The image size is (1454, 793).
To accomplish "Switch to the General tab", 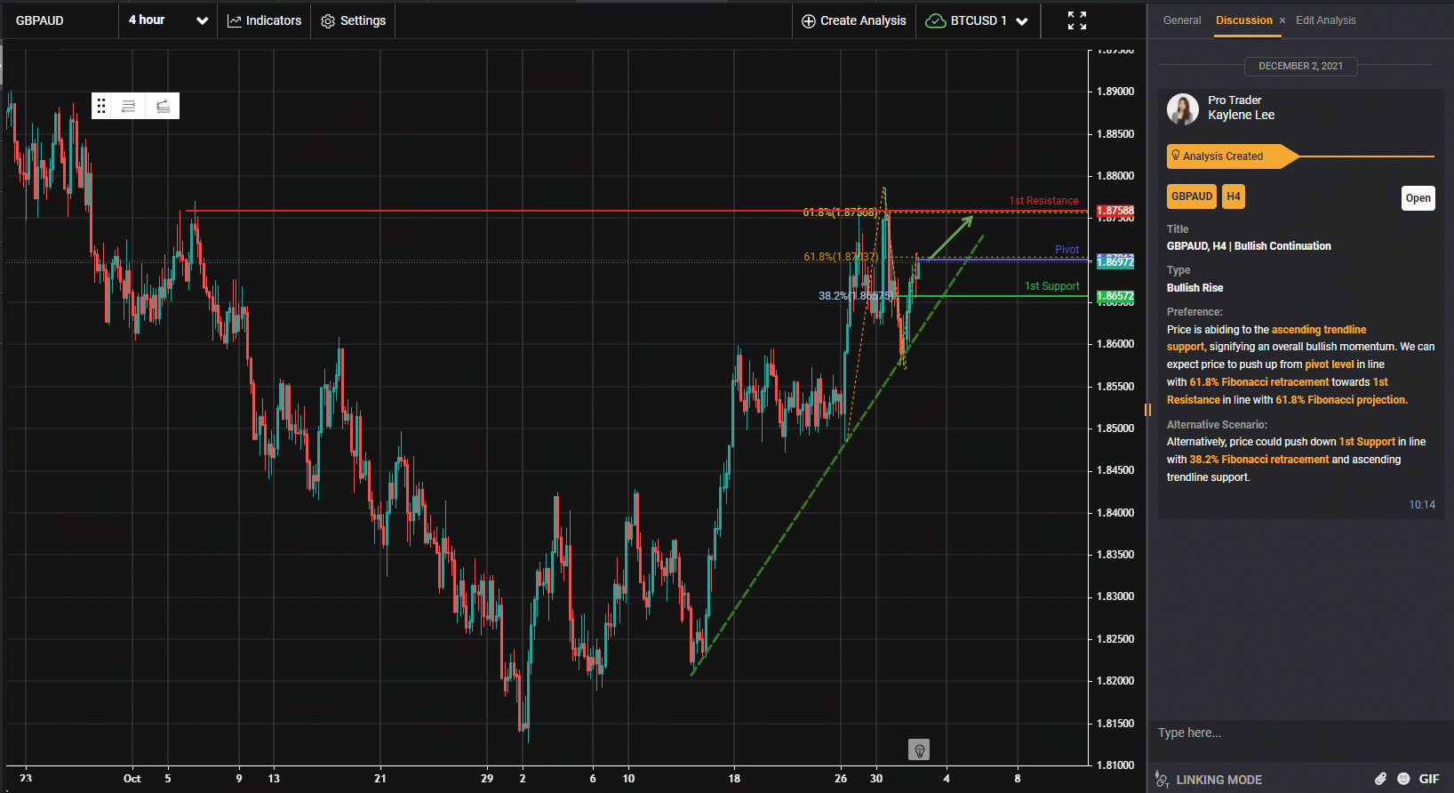I will coord(1182,20).
